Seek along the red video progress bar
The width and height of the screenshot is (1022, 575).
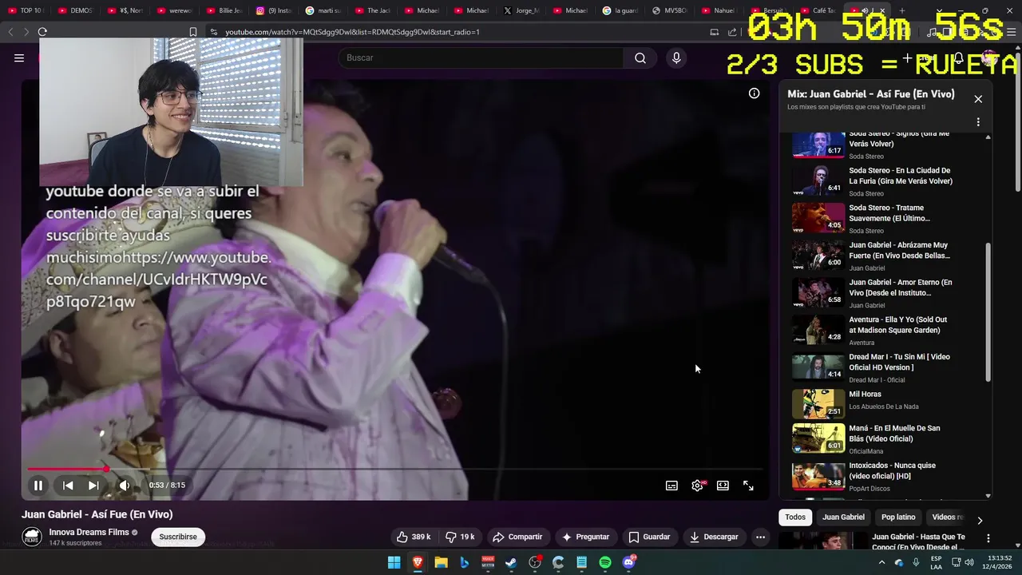tap(396, 469)
